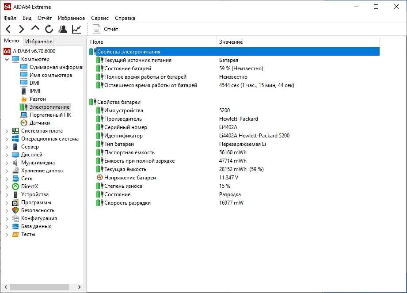Screen dimensions: 407x293
Task: Switch to the Избранное tab
Action: coord(38,42)
